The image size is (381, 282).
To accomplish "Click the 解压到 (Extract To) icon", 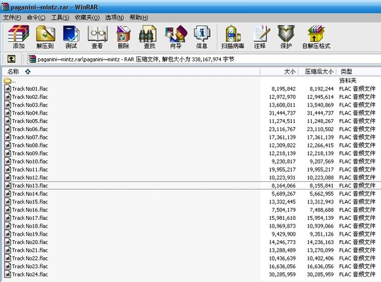I will 45,37.
